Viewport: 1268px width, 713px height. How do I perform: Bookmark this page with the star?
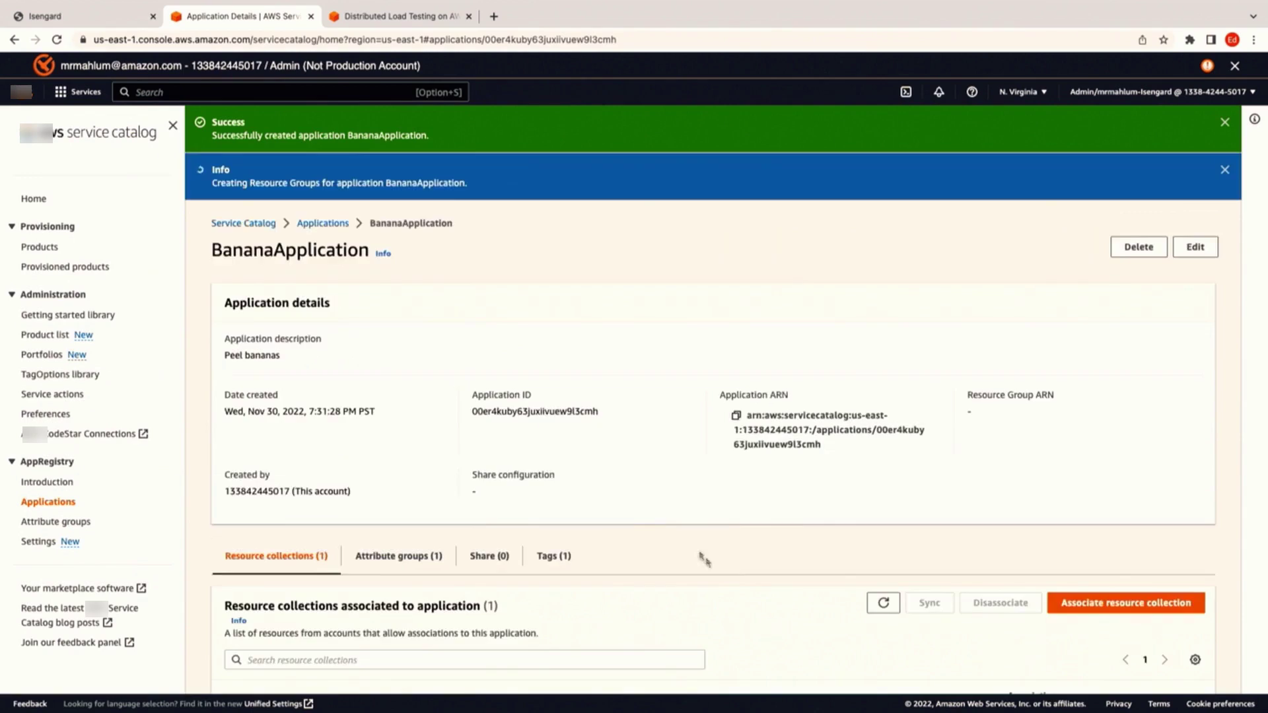tap(1164, 40)
